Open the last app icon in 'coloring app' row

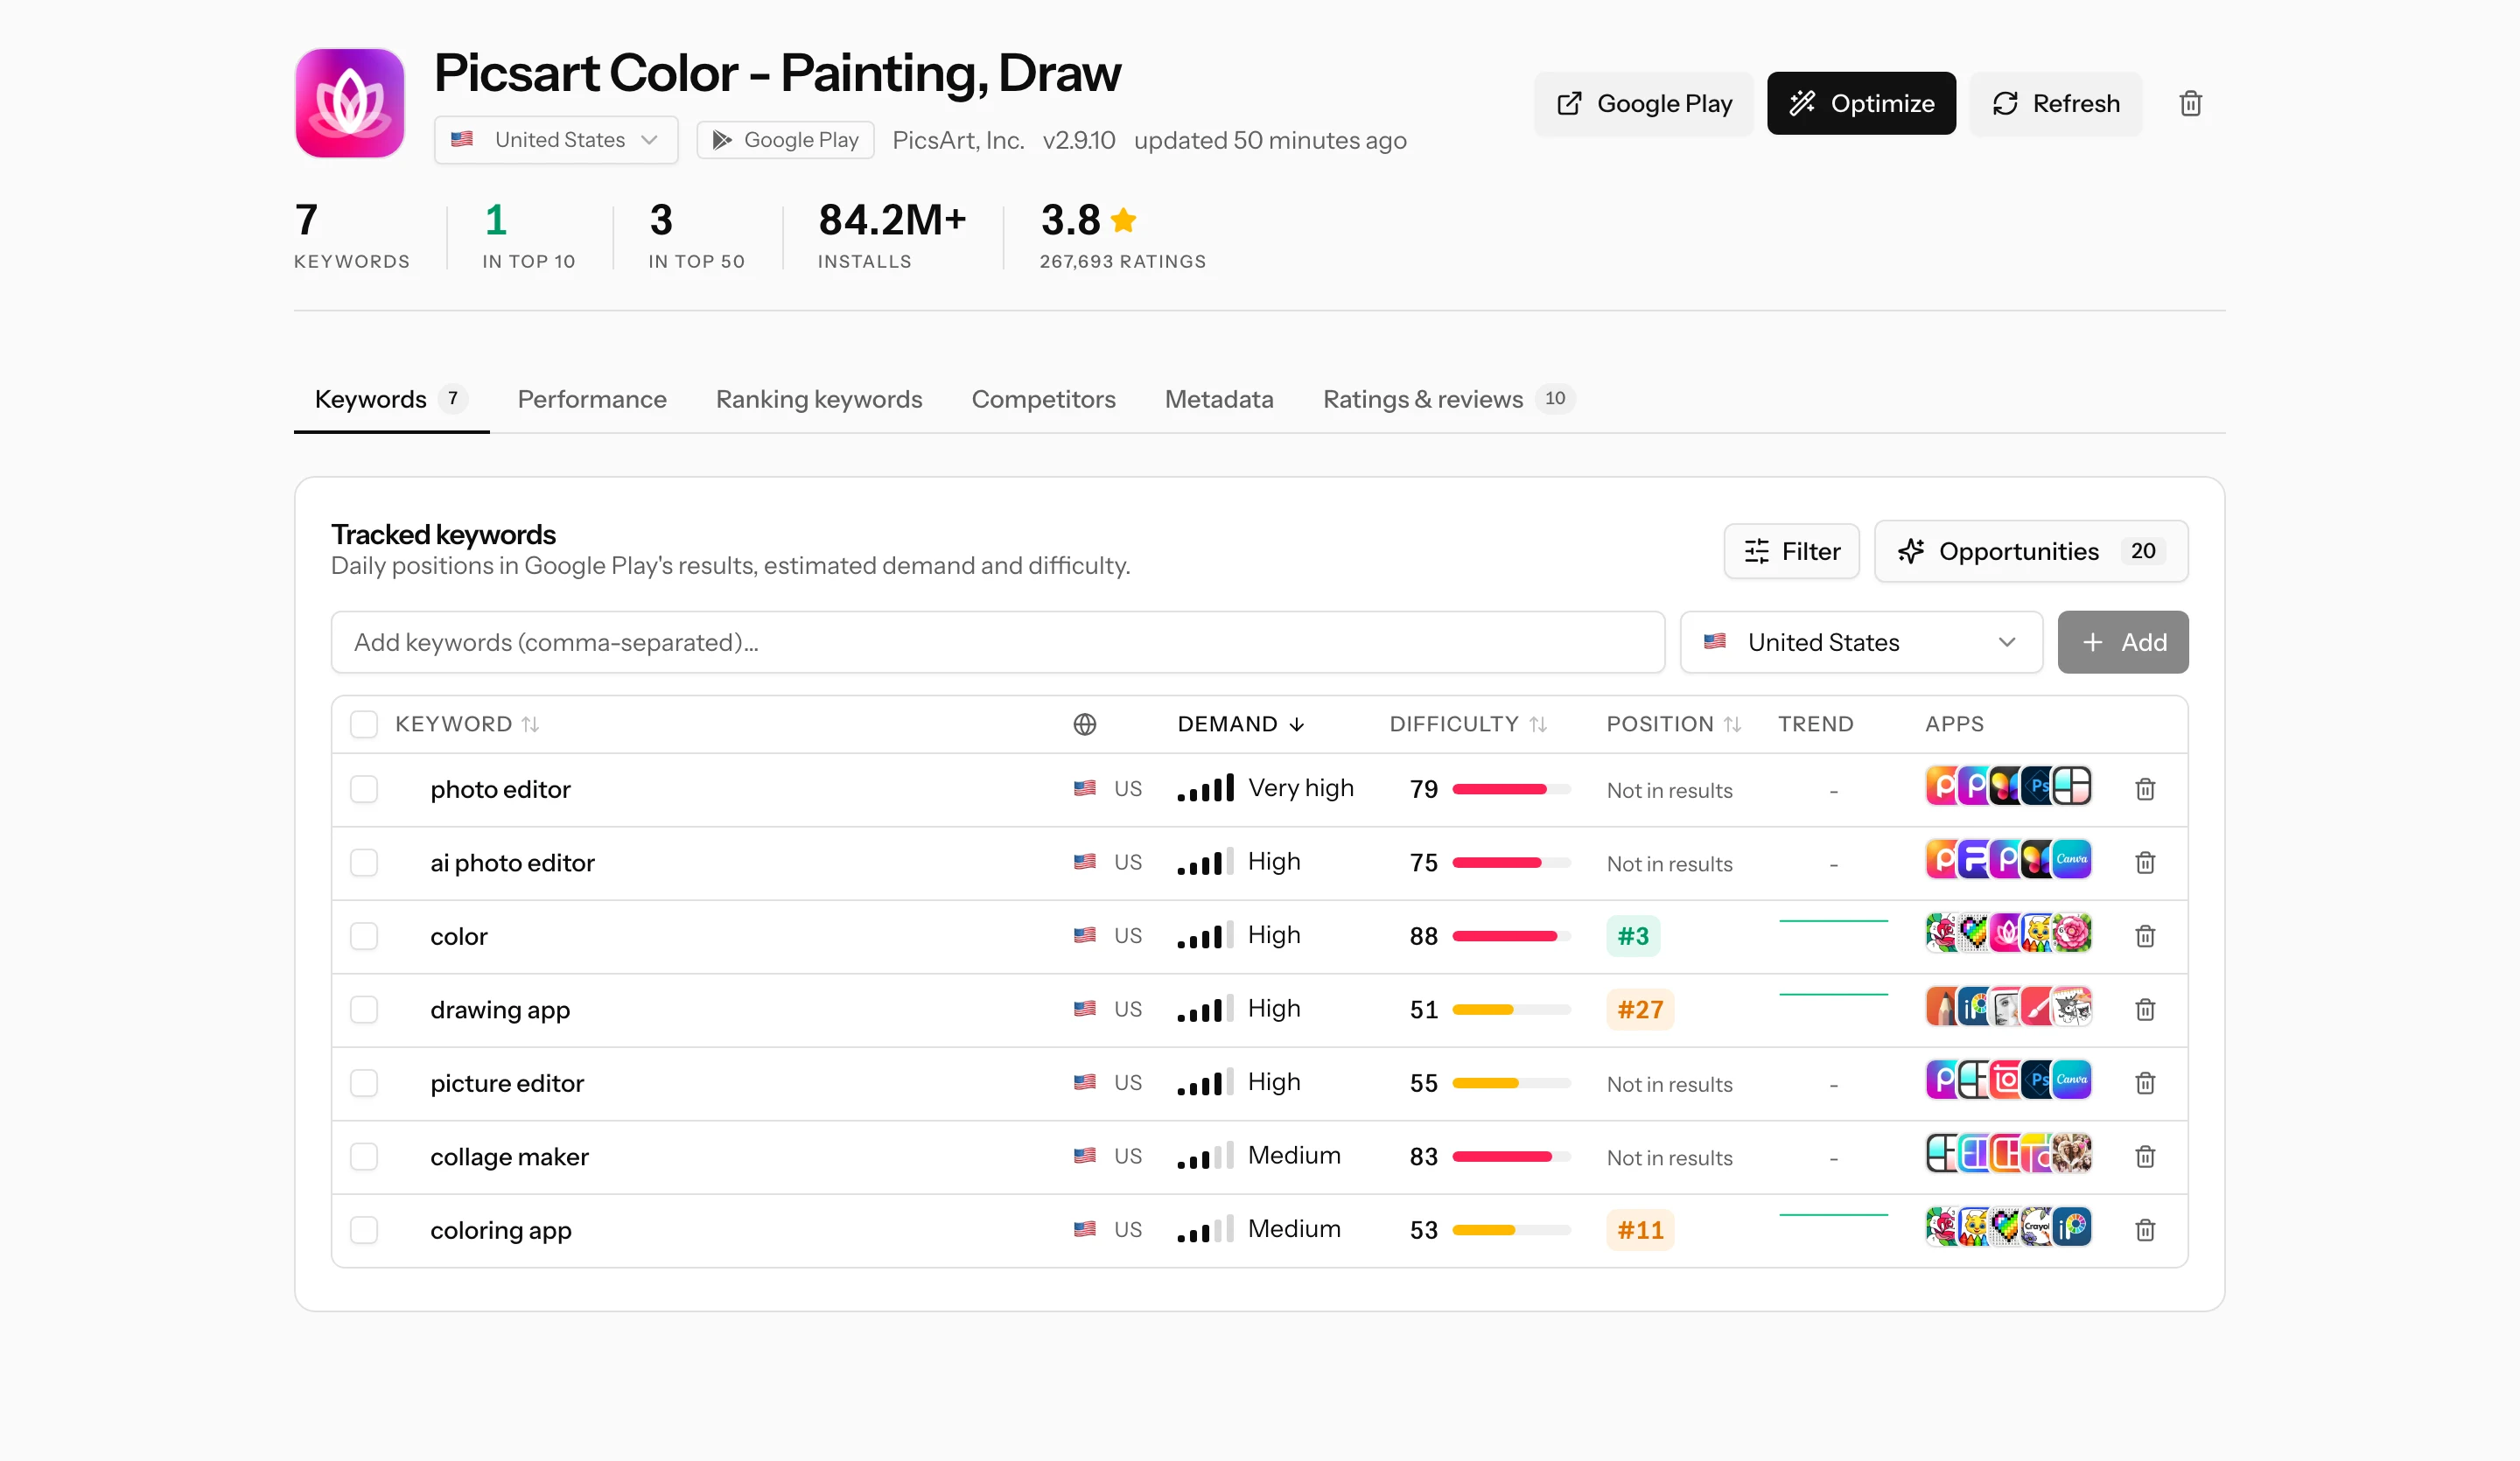click(x=2072, y=1227)
